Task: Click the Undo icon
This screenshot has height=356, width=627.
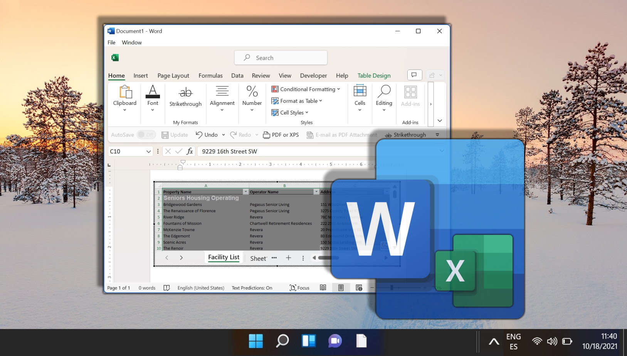Action: (x=206, y=135)
